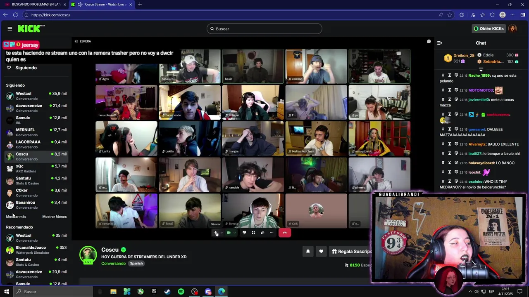Open the reactions icon in call toolbar
The width and height of the screenshot is (529, 297).
(262, 233)
